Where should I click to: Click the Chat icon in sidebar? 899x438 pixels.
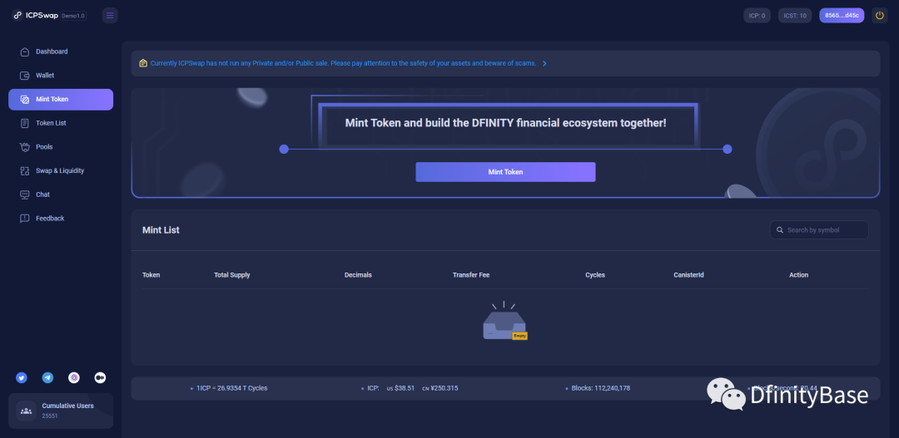25,194
